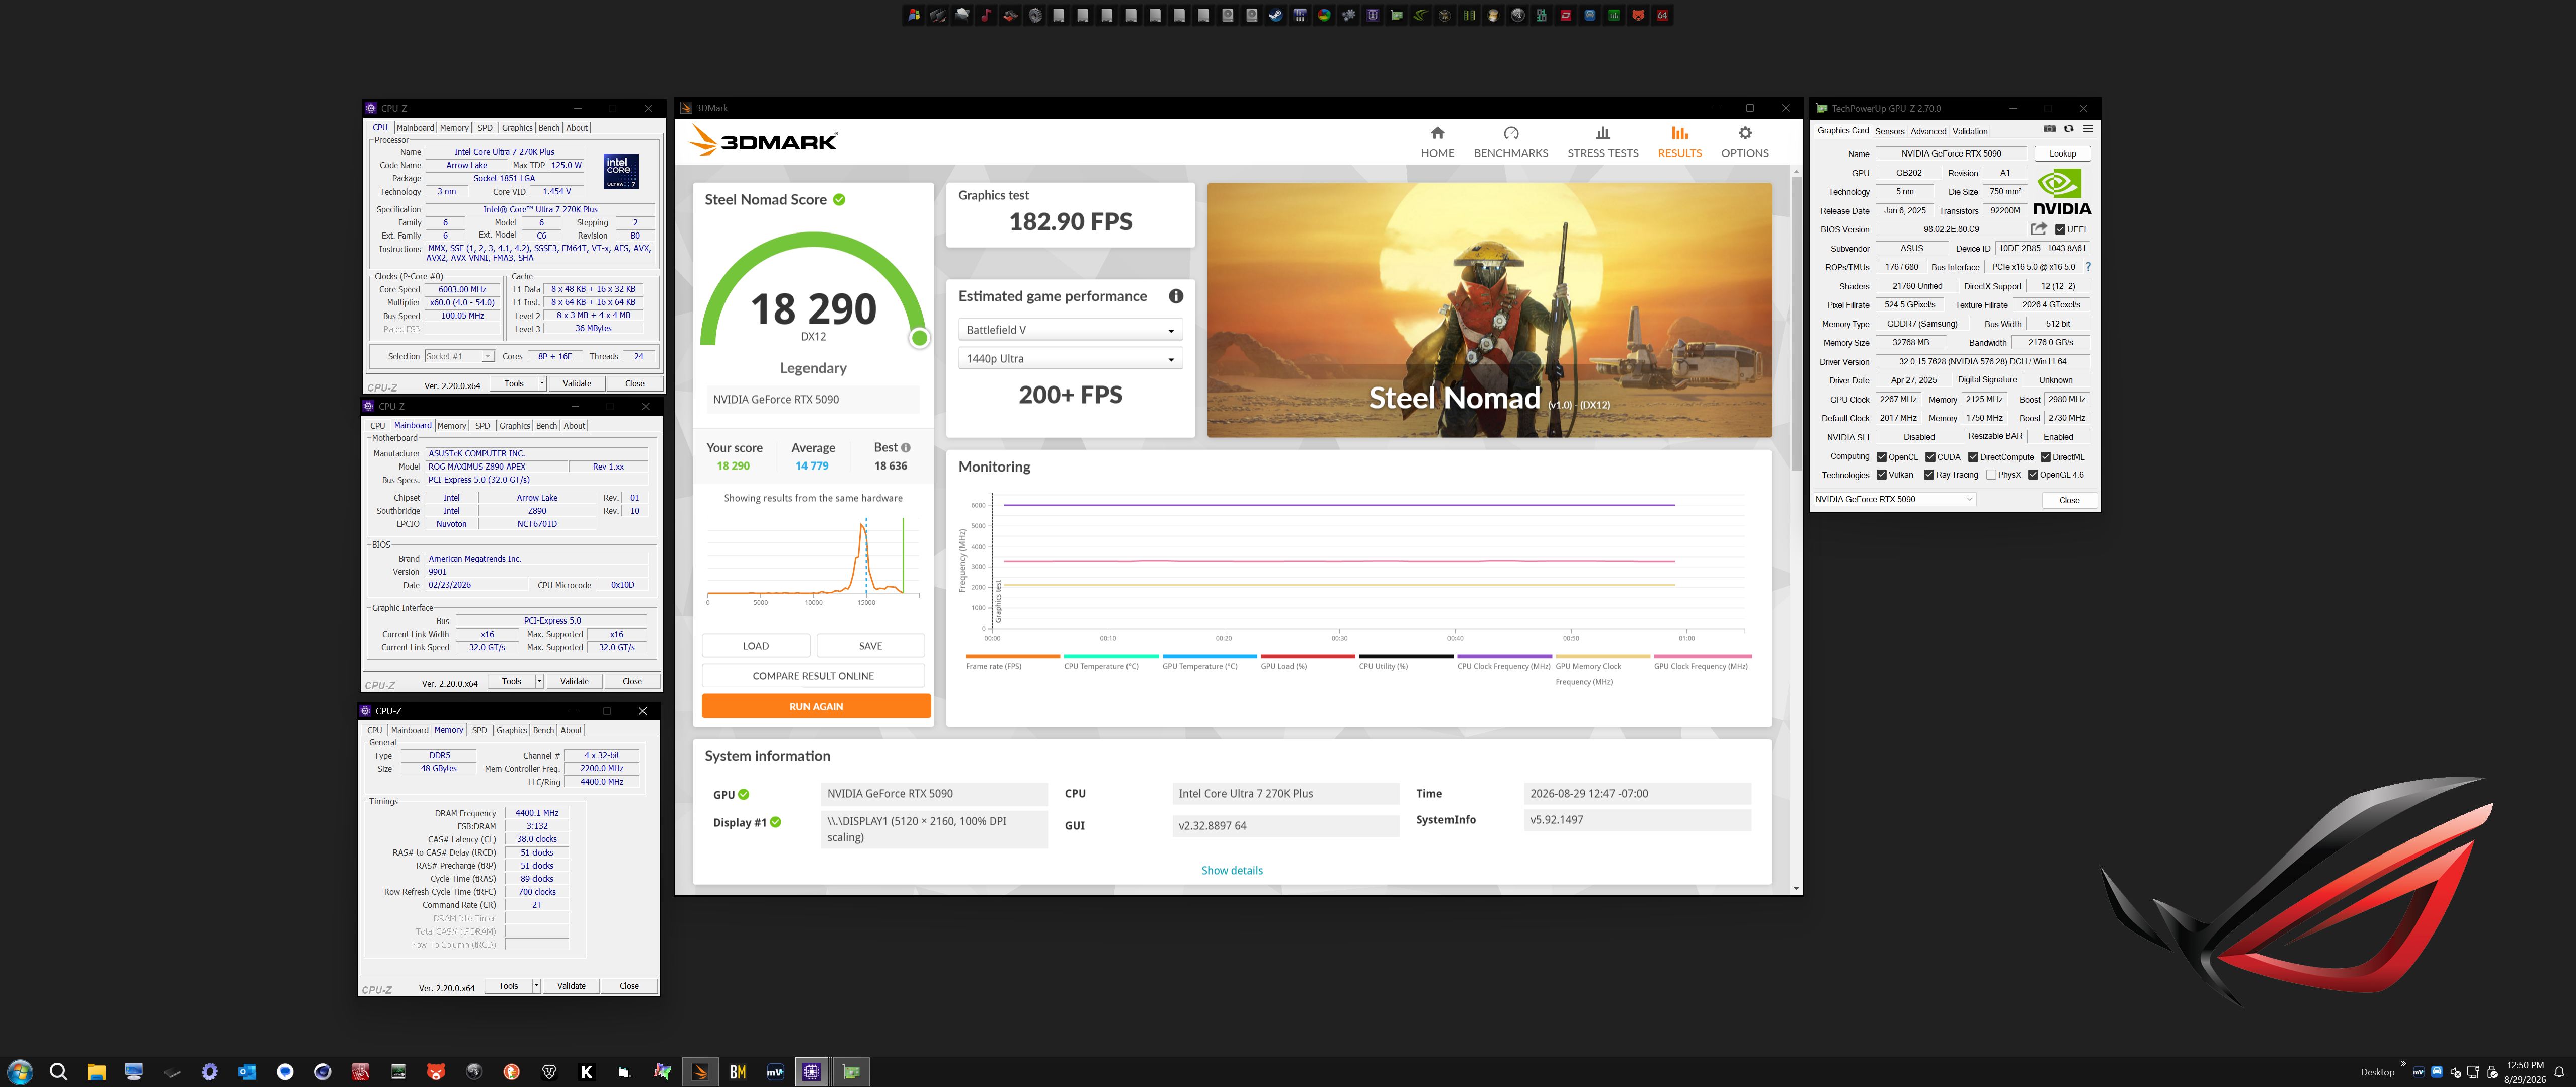The height and width of the screenshot is (1087, 2576).
Task: Switch to the Advanced tab in GPU-Z
Action: click(x=1928, y=131)
